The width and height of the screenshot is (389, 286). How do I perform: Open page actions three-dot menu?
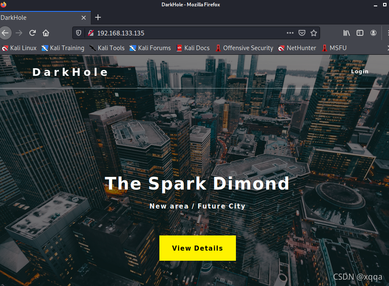290,33
